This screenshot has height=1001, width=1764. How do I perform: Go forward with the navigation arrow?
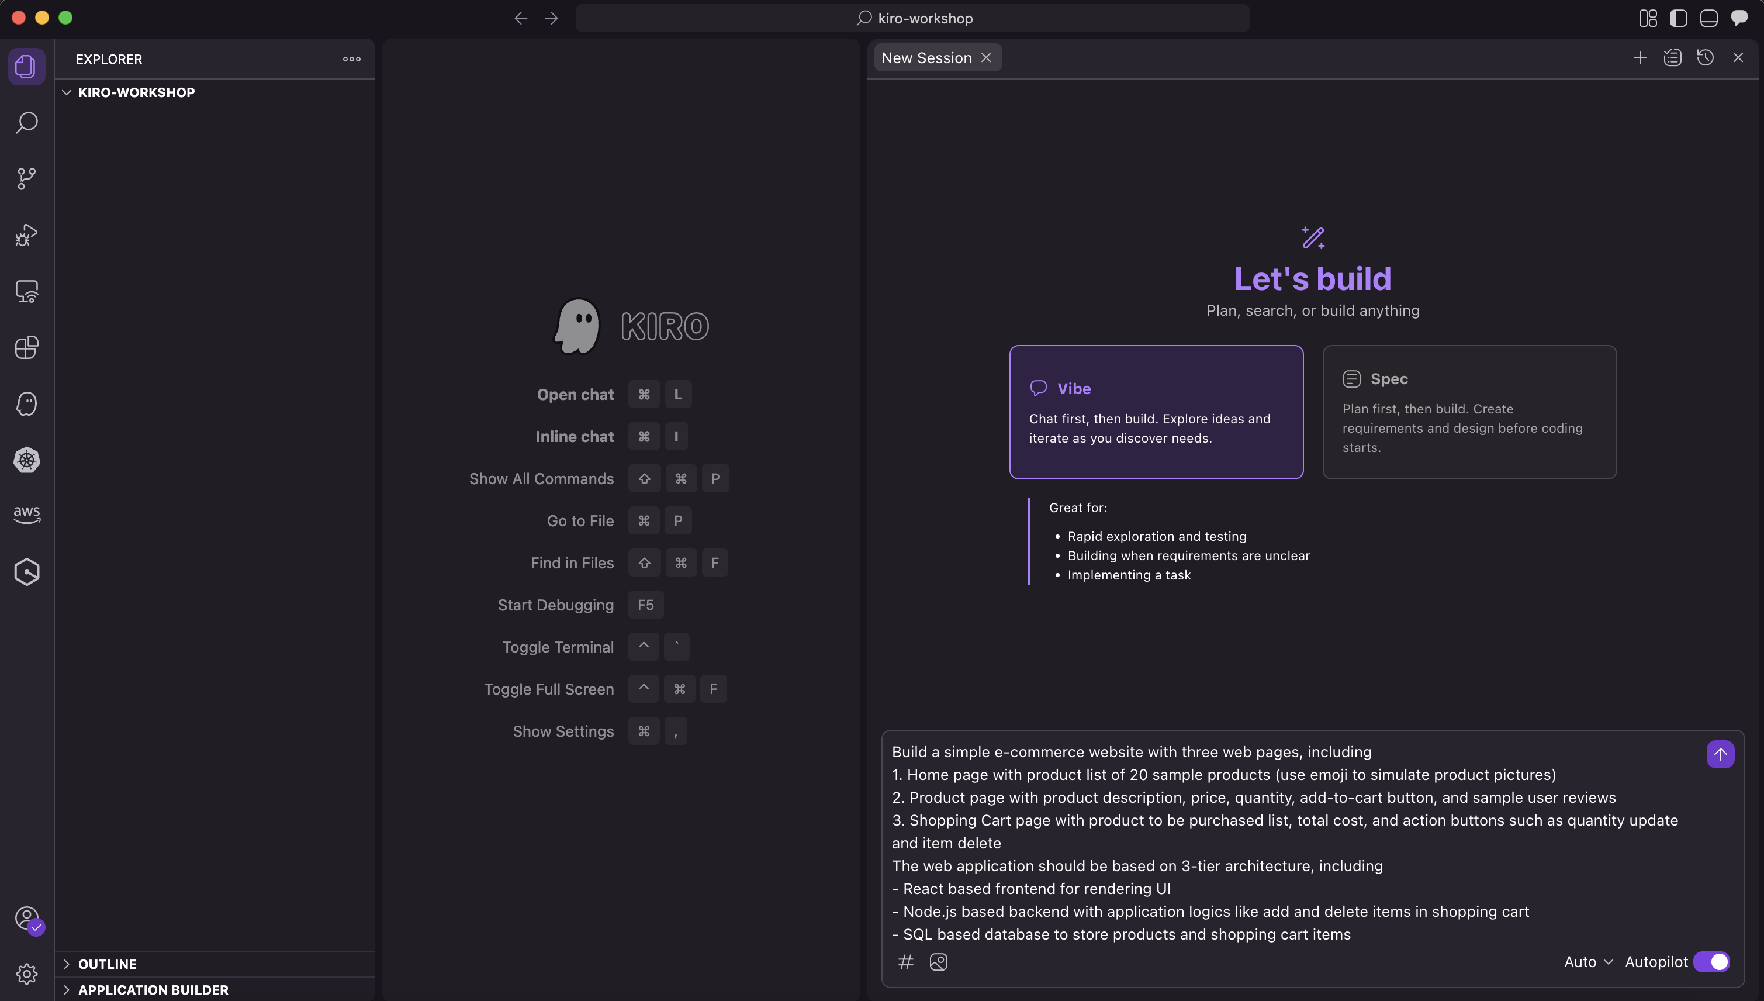click(x=551, y=18)
